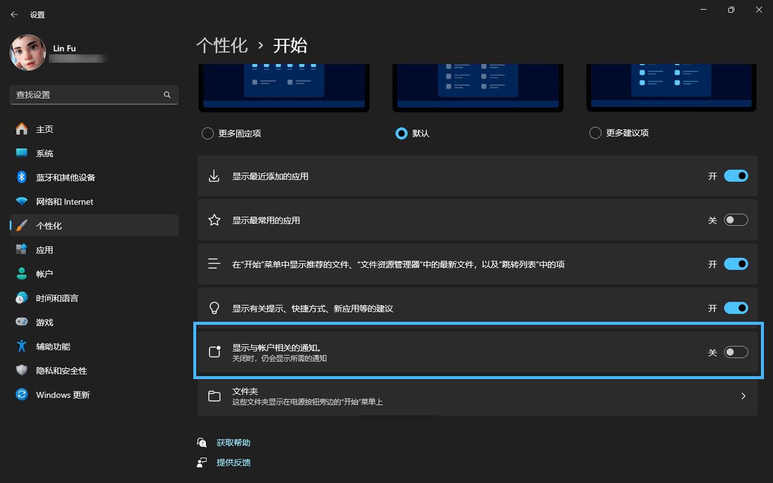Navigate to 网络和 Internet
The height and width of the screenshot is (483, 773).
point(94,202)
